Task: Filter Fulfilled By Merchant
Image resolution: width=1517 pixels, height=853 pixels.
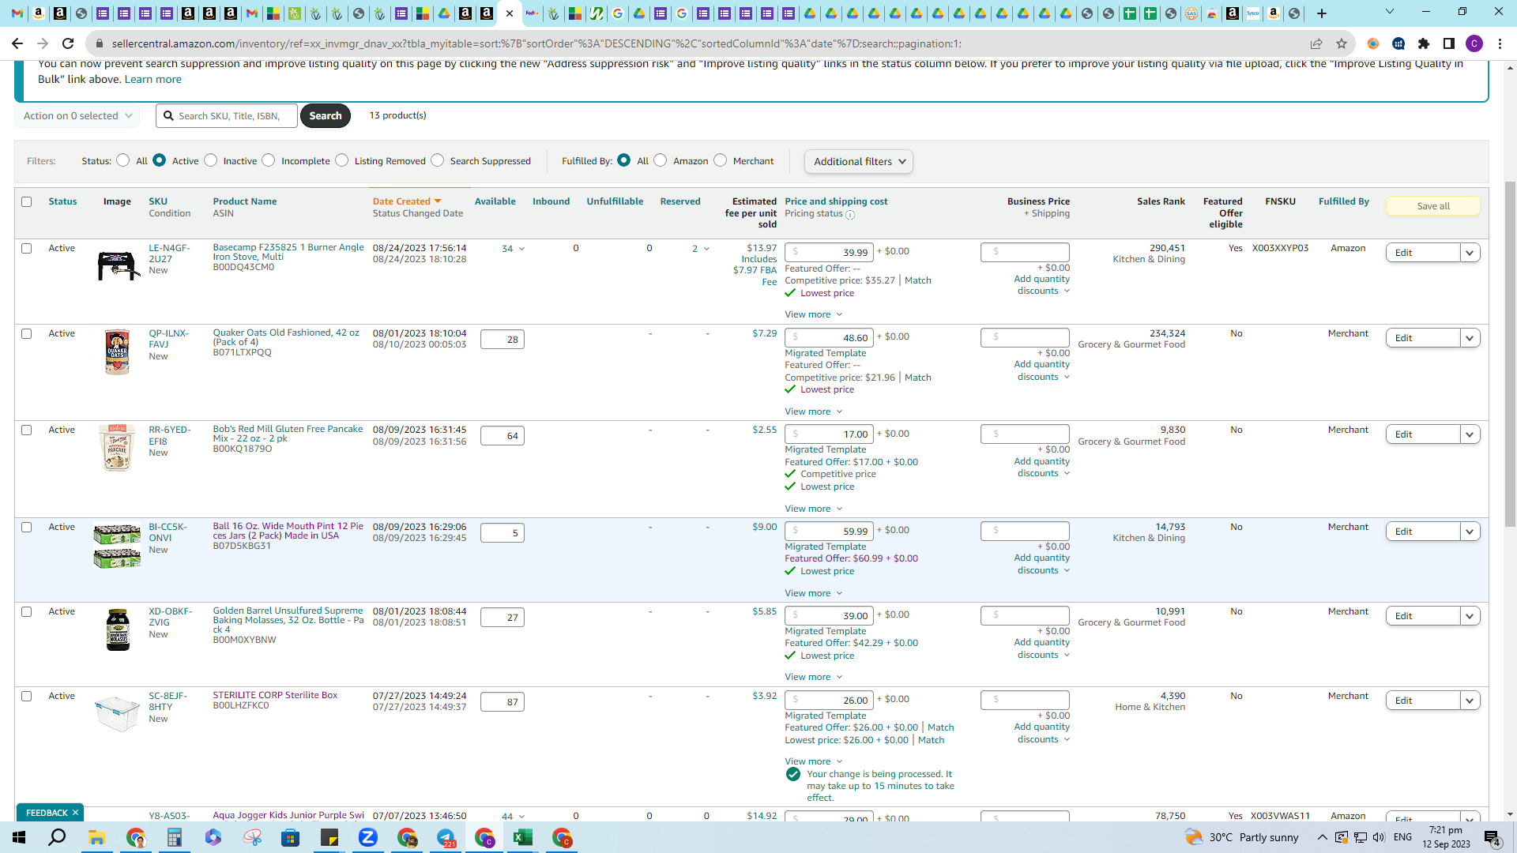Action: [x=720, y=160]
